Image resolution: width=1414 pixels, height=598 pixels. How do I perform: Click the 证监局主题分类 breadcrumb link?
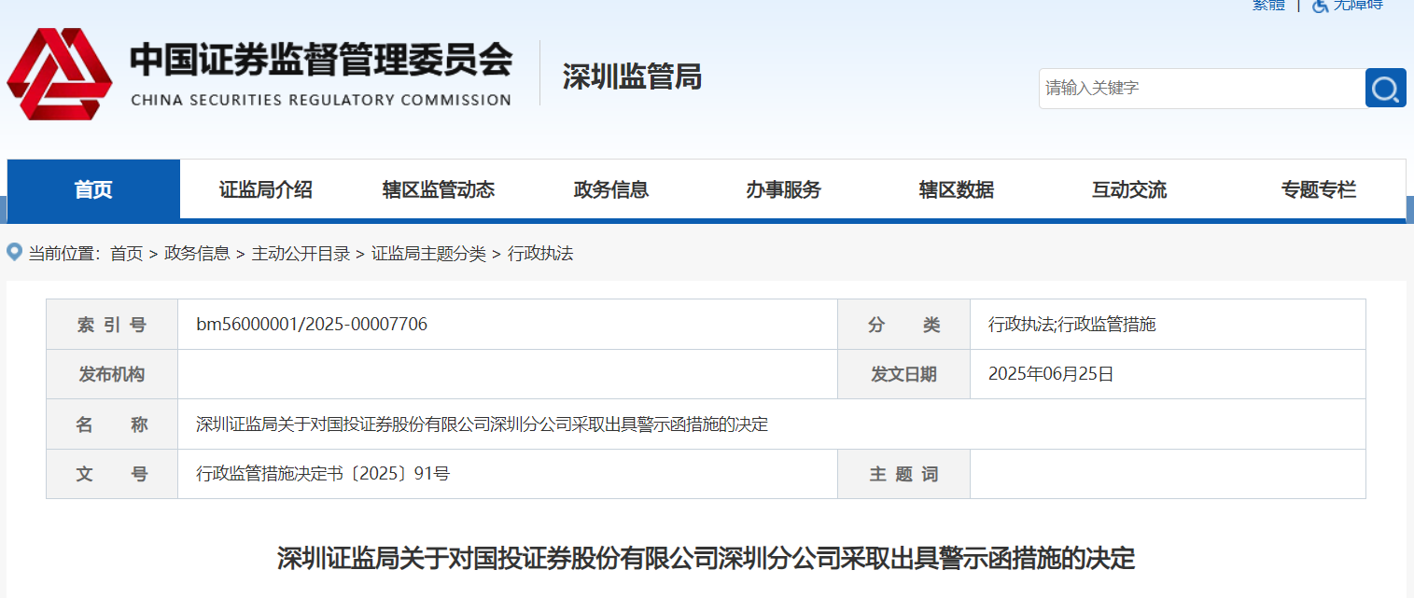pyautogui.click(x=429, y=253)
